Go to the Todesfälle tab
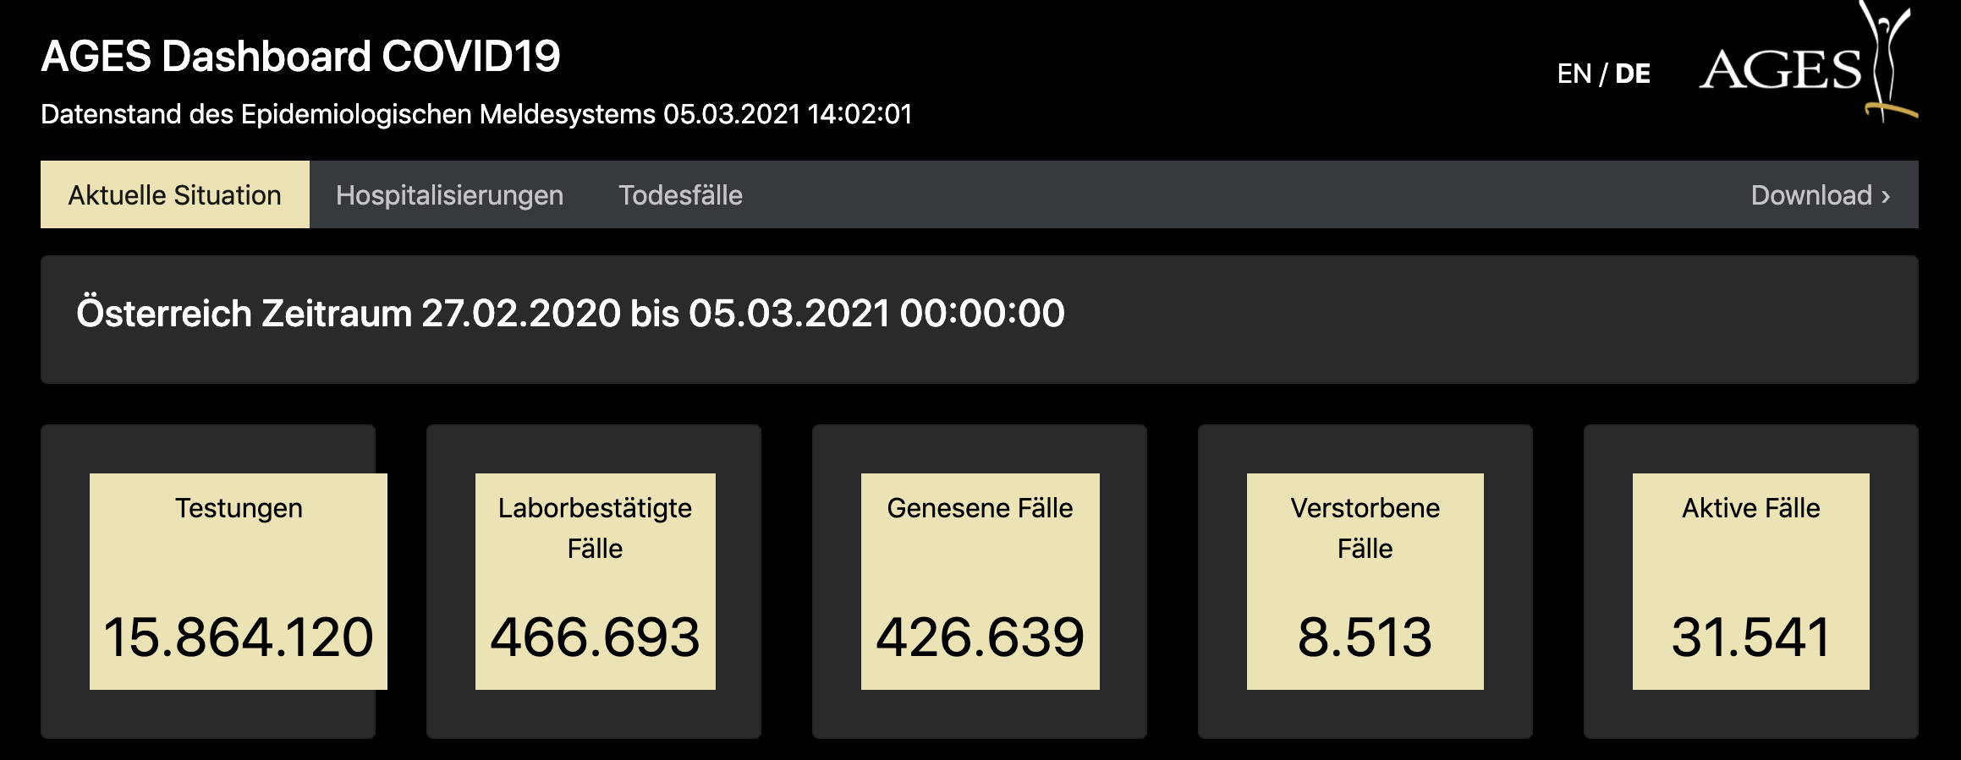 (680, 195)
